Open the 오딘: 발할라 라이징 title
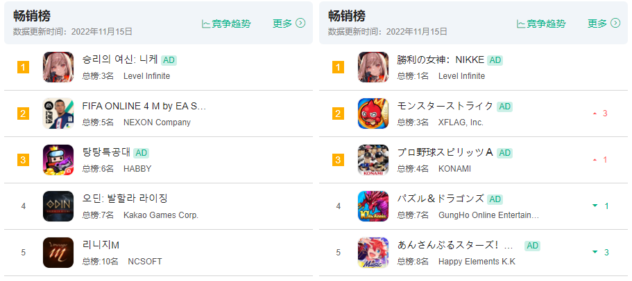This screenshot has width=632, height=281. point(125,198)
